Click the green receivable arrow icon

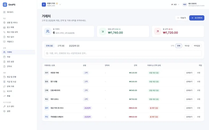coord(103,31)
